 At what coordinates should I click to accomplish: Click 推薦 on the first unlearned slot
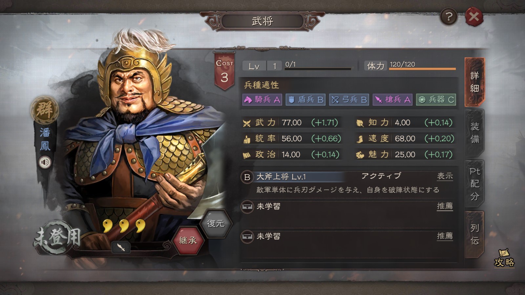coord(445,206)
